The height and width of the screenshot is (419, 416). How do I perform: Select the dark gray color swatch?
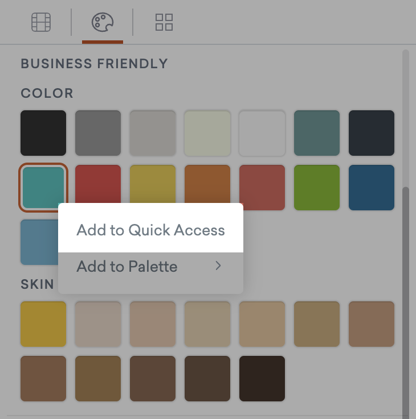[x=98, y=133]
